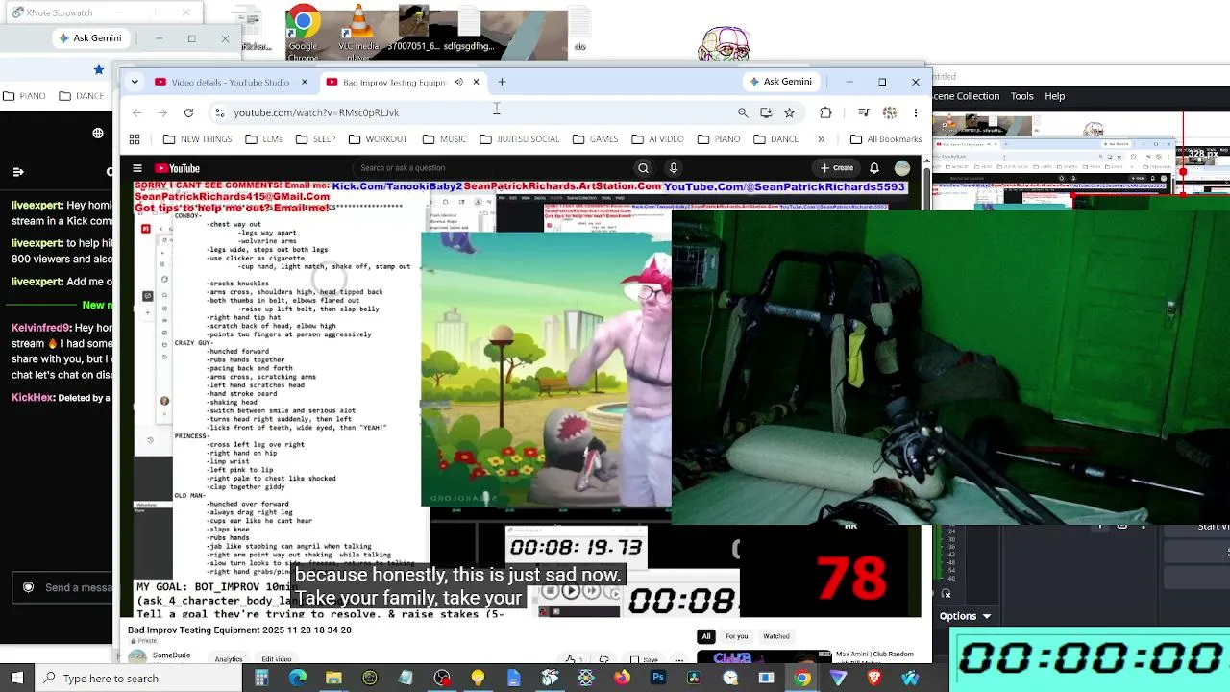Bookmark this page with the star icon
The width and height of the screenshot is (1230, 692).
pos(789,112)
